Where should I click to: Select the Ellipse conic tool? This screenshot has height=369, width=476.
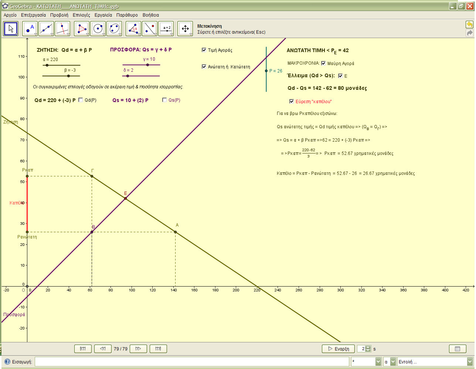pyautogui.click(x=114, y=28)
